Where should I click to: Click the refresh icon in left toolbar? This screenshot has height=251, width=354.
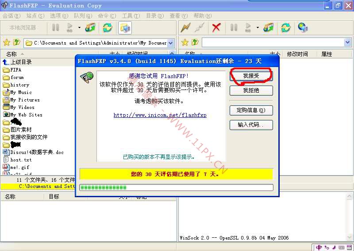click(x=108, y=27)
